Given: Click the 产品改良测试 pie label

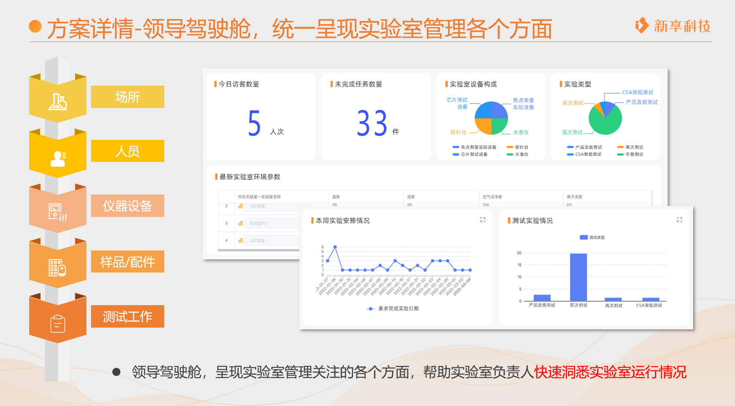Looking at the screenshot, I should (x=642, y=102).
